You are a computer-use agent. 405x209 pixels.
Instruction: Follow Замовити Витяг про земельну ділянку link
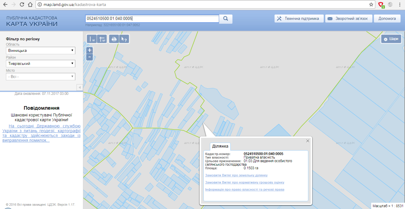[x=236, y=175]
